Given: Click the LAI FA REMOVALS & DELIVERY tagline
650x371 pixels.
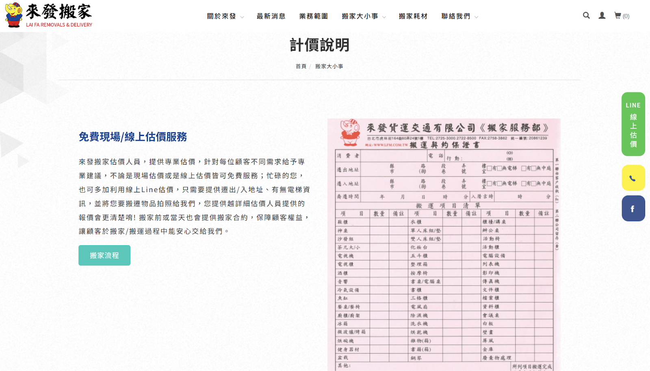Looking at the screenshot, I should click(59, 25).
